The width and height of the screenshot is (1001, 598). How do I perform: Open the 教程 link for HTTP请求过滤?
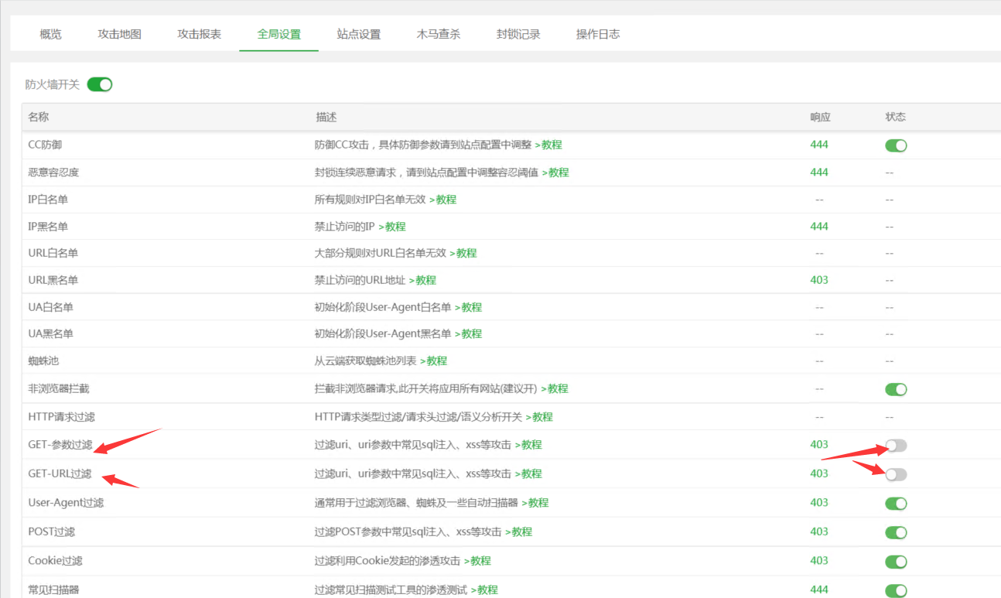tap(540, 417)
